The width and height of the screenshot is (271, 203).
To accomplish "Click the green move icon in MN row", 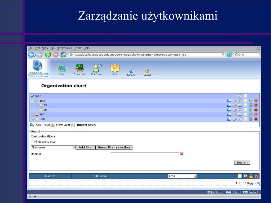I will pos(251,114).
